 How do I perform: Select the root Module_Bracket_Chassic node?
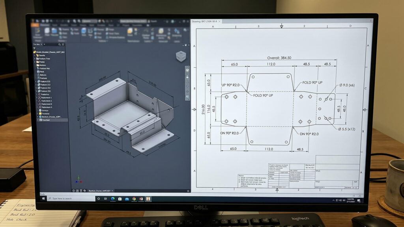[49, 52]
